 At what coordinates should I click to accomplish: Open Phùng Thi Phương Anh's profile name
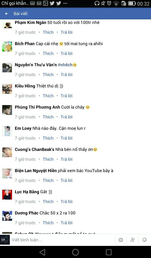pos(37,107)
